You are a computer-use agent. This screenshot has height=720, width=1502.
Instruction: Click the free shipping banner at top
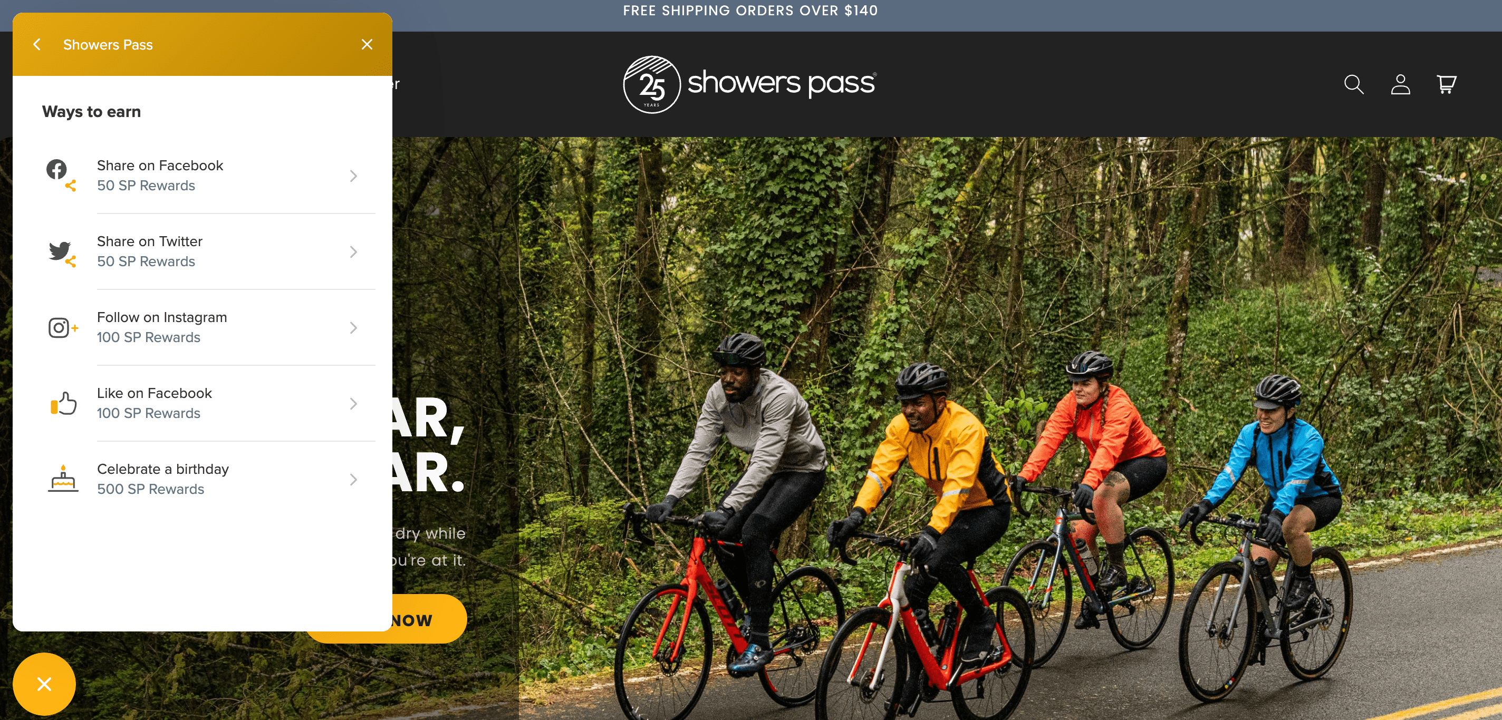[x=751, y=12]
